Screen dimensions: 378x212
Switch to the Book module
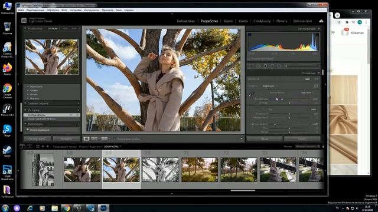[x=243, y=21]
